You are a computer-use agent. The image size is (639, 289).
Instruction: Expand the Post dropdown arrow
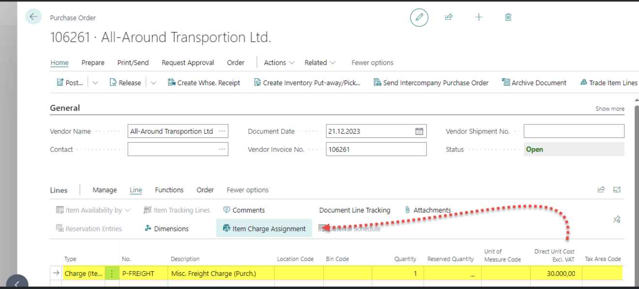pyautogui.click(x=95, y=83)
